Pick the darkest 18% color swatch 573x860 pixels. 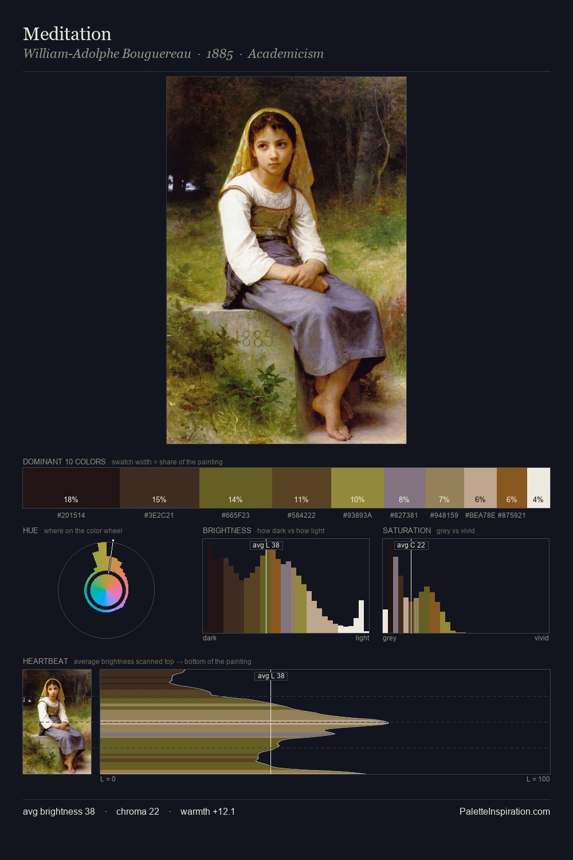(71, 488)
